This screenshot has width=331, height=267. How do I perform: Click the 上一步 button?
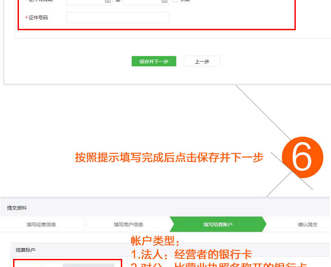(202, 61)
